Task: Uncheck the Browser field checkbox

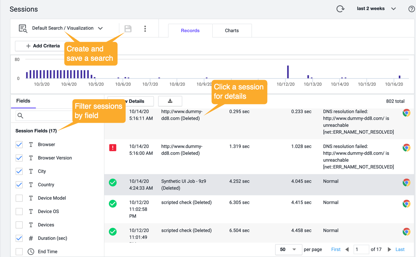Action: (19, 145)
